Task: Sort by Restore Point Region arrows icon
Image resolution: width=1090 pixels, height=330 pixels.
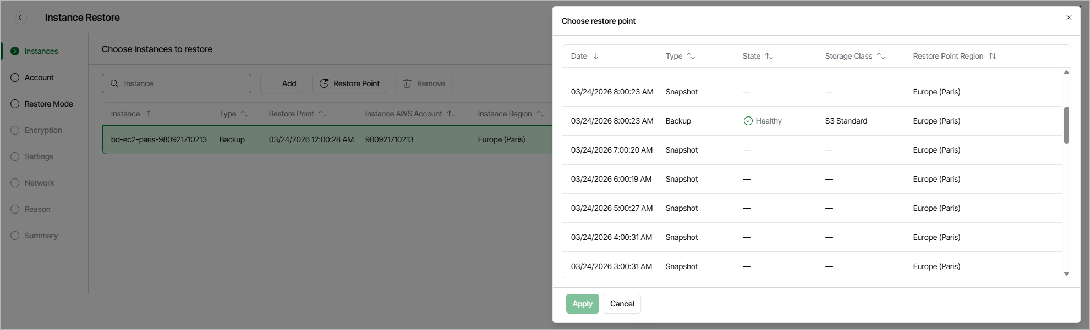Action: coord(993,56)
